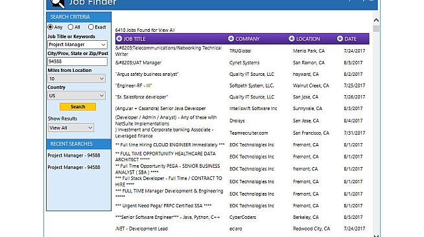Image resolution: width=424 pixels, height=237 pixels.
Task: Select the Any radio button
Action: (x=51, y=27)
